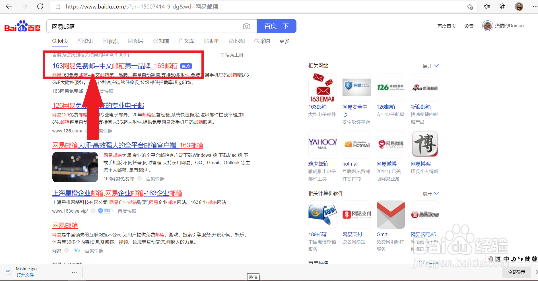The height and width of the screenshot is (281, 538).
Task: Open the 网易安全中心 thumbnail
Action: 356,87
